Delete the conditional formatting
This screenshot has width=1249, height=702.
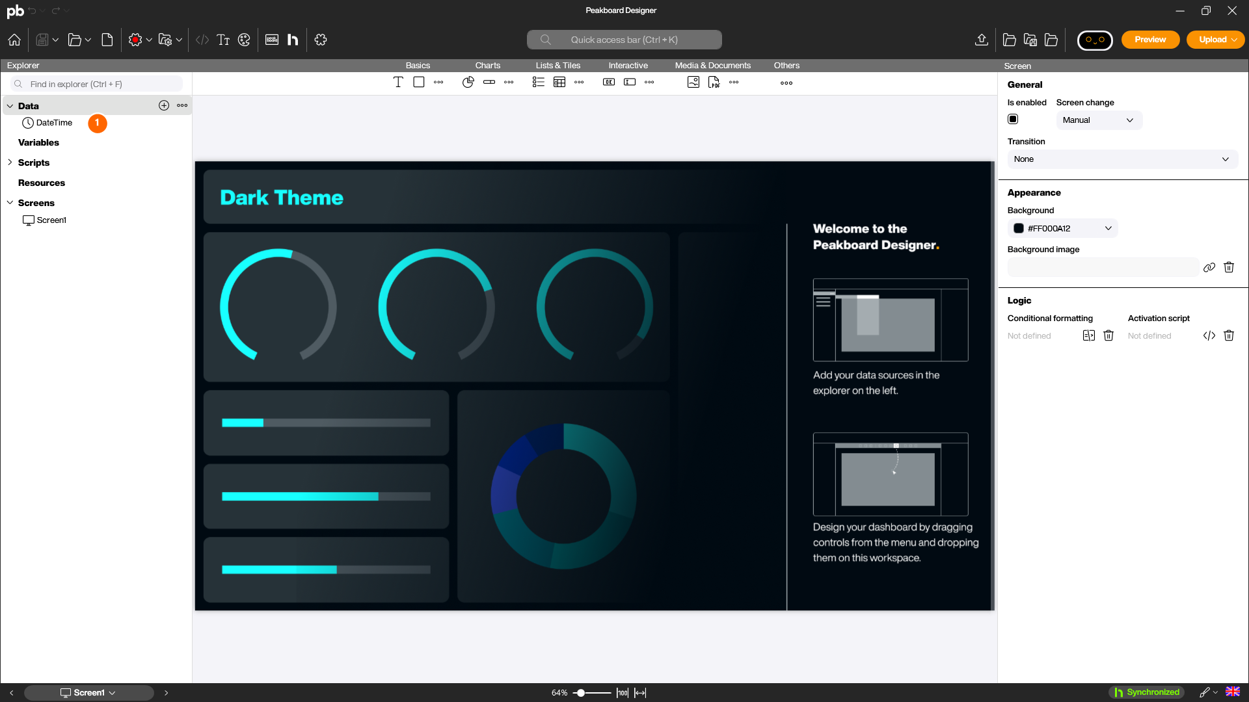(1108, 335)
